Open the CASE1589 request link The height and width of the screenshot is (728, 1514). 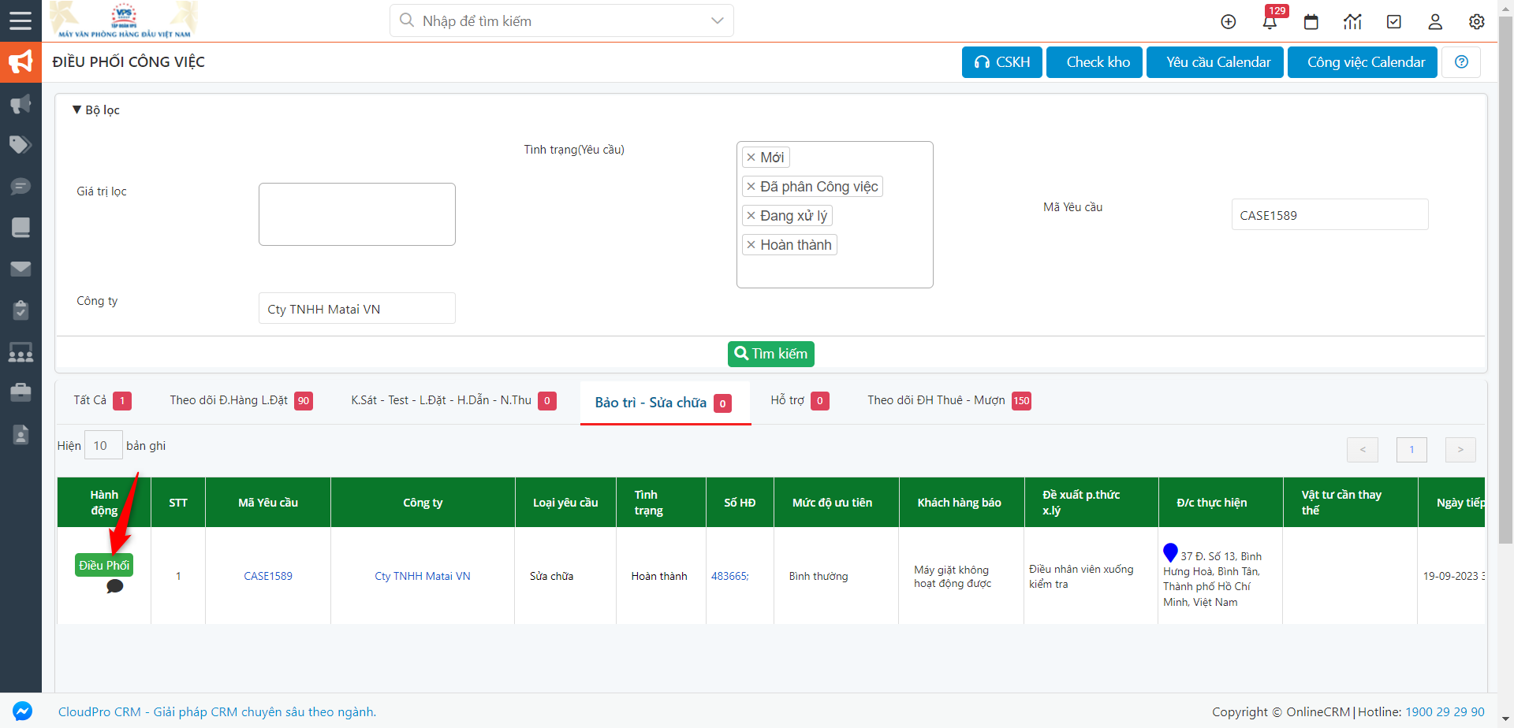point(268,576)
